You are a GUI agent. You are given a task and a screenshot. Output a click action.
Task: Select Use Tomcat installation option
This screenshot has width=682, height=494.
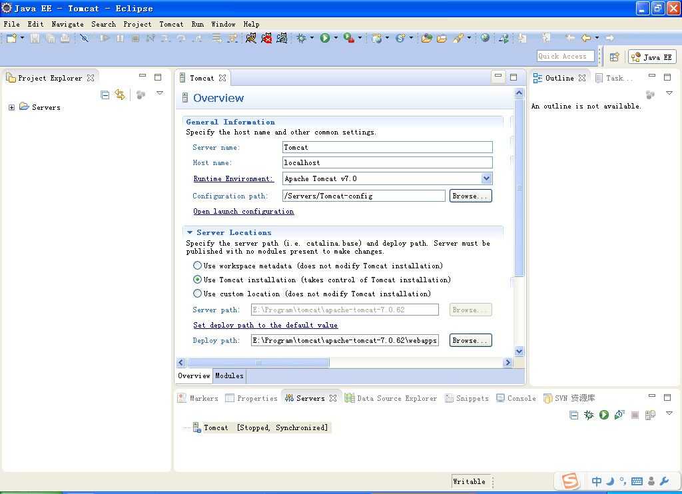[197, 279]
